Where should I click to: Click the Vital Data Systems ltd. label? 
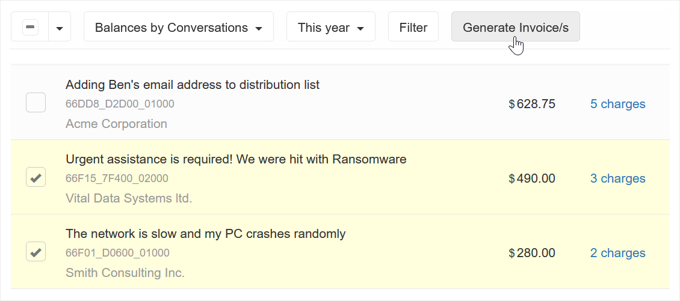129,198
